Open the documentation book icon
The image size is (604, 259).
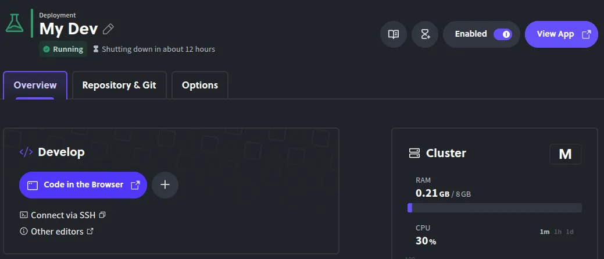[394, 34]
